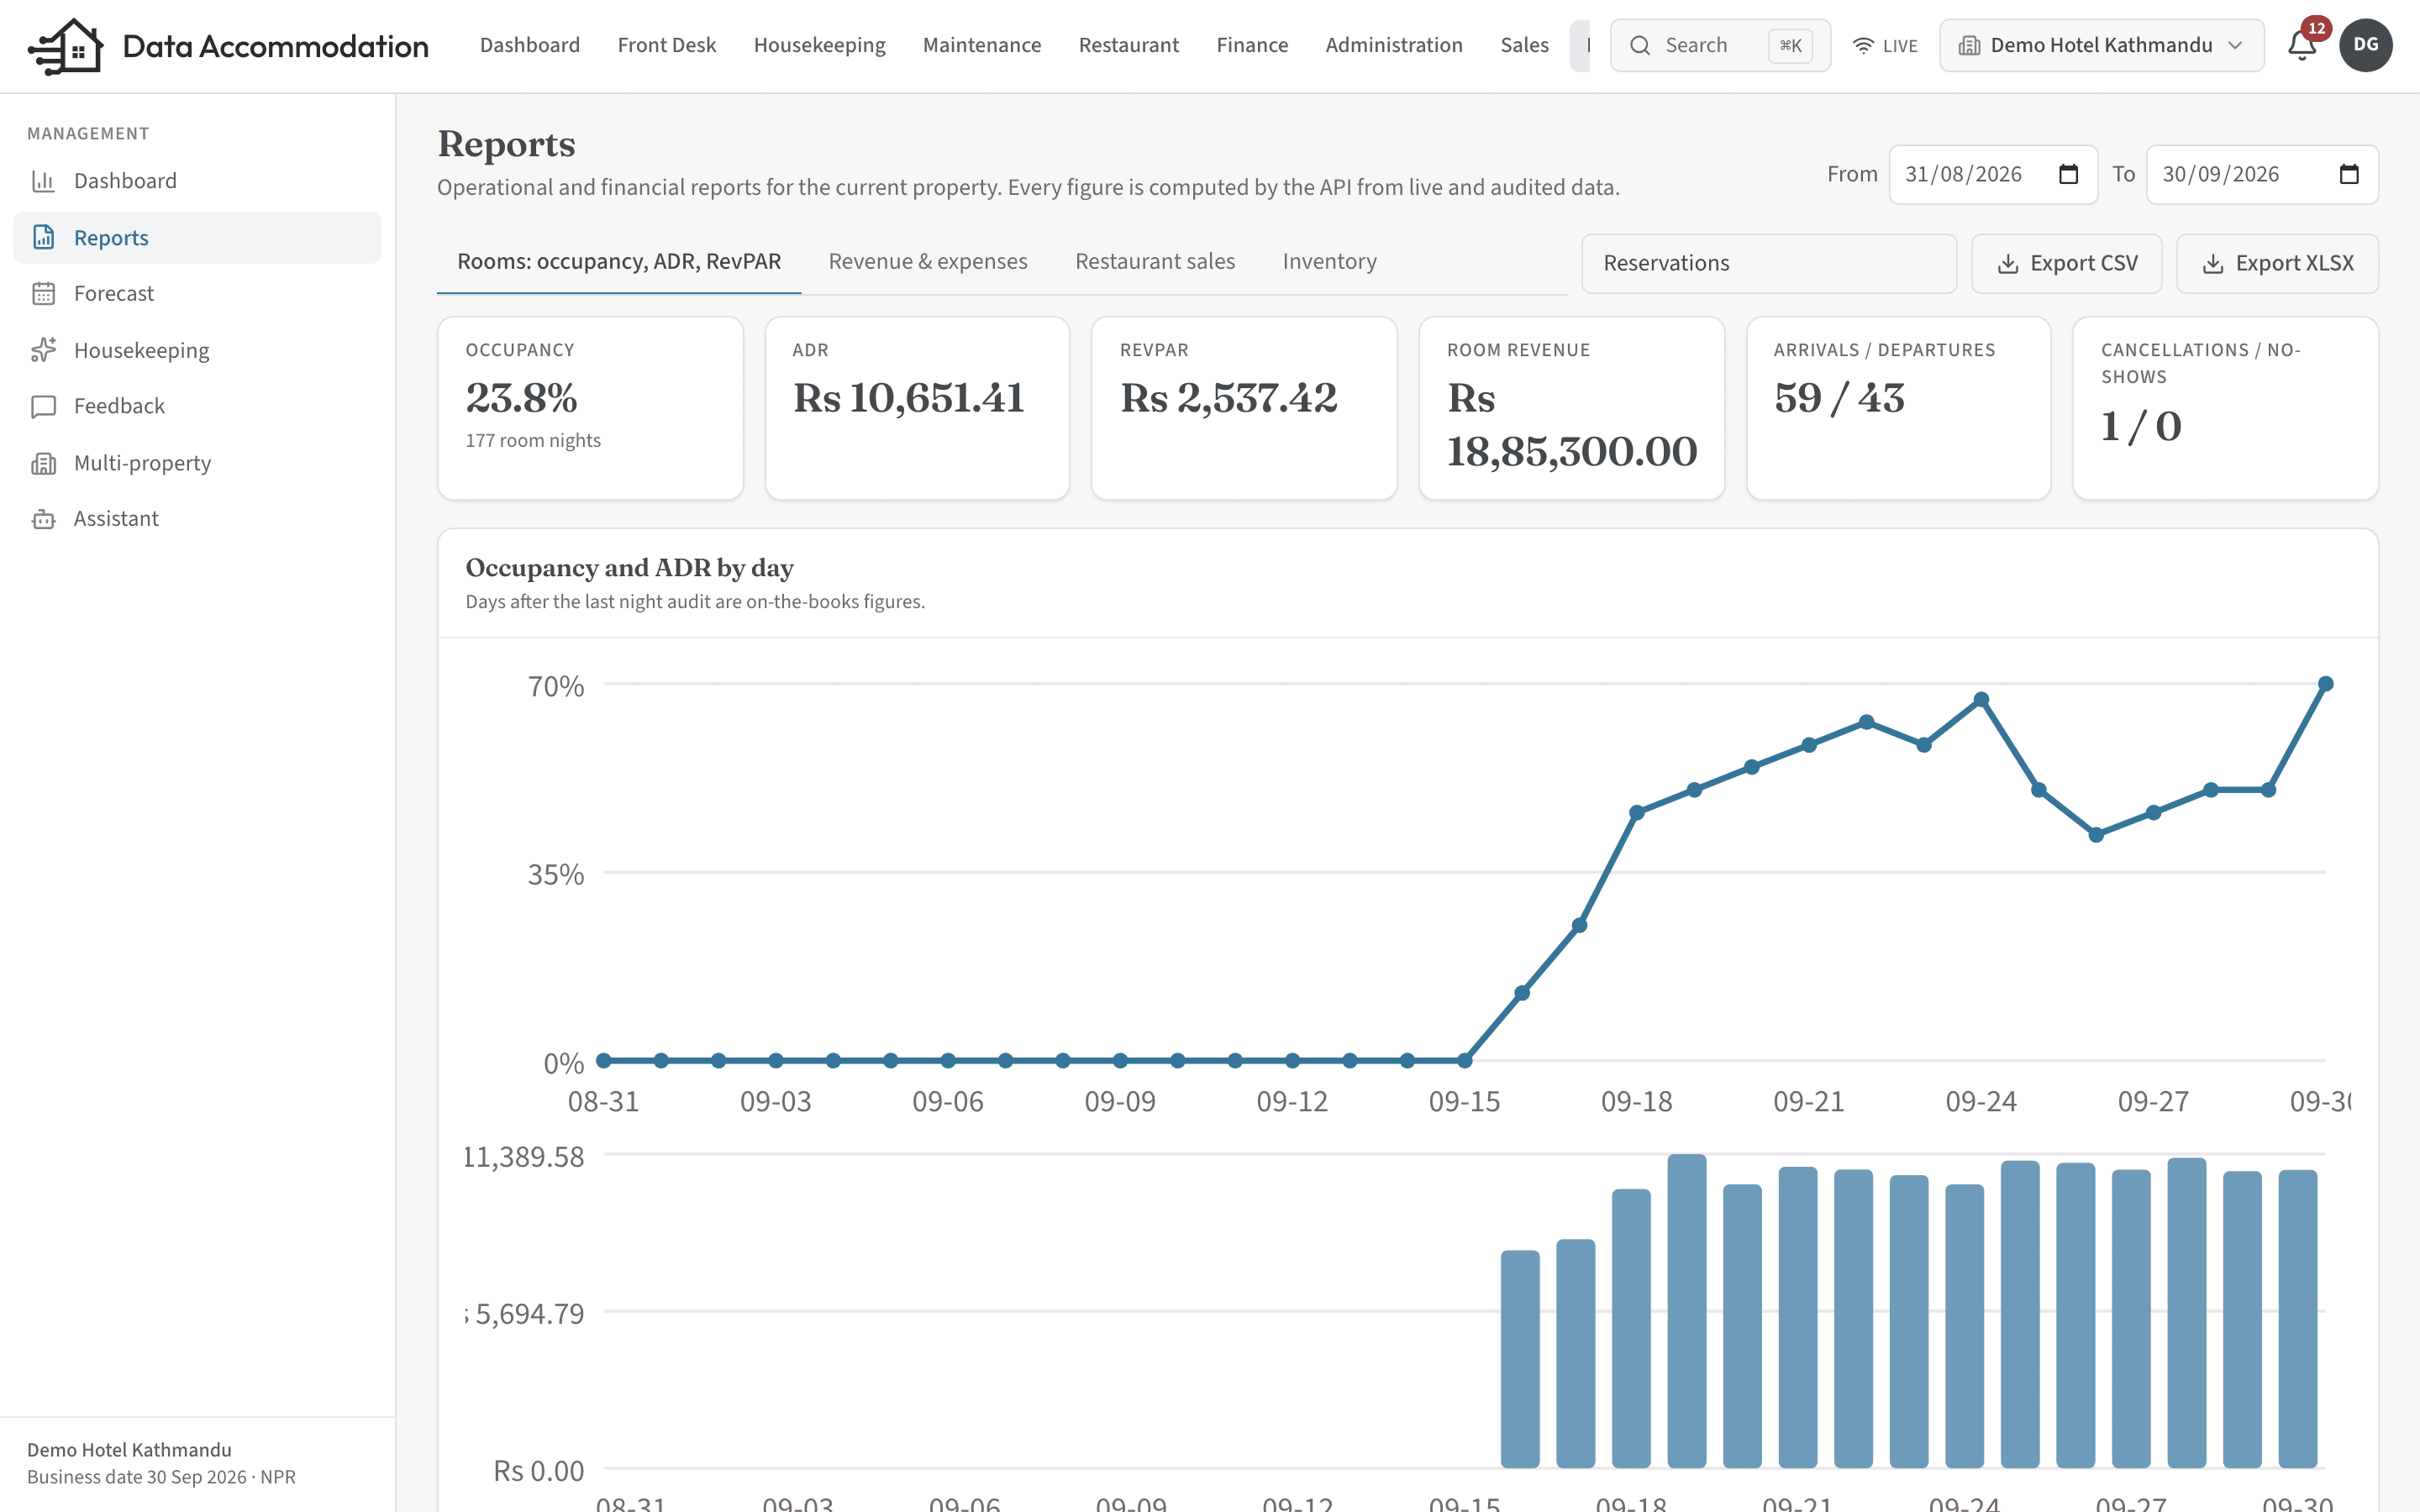Open Multi-property in the sidebar
This screenshot has height=1512, width=2420.
point(197,463)
